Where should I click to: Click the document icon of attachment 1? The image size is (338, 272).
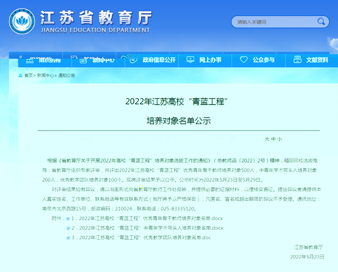tap(68, 219)
